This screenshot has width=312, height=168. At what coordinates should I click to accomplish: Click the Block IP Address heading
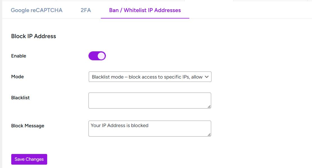tap(33, 36)
